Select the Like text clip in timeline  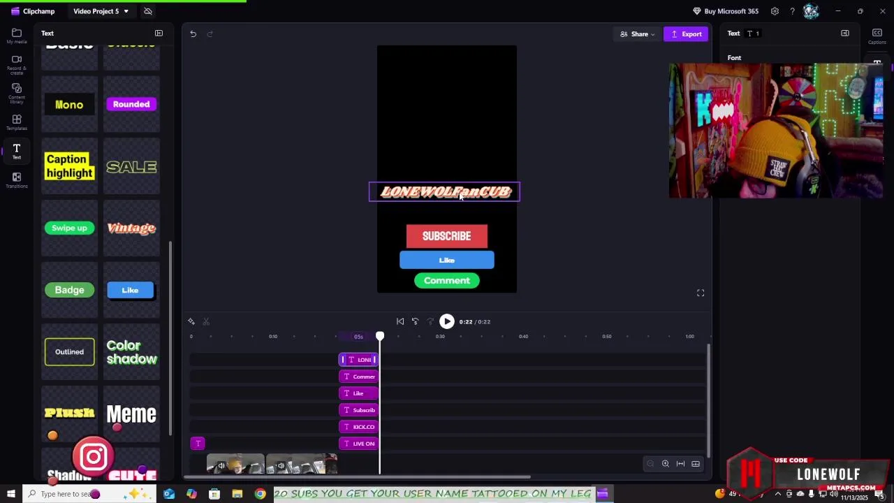(359, 393)
